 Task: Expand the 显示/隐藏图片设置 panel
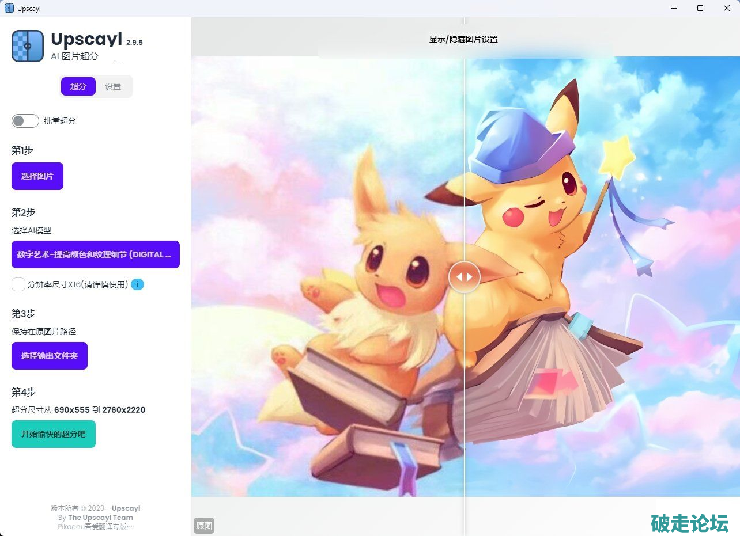coord(463,39)
